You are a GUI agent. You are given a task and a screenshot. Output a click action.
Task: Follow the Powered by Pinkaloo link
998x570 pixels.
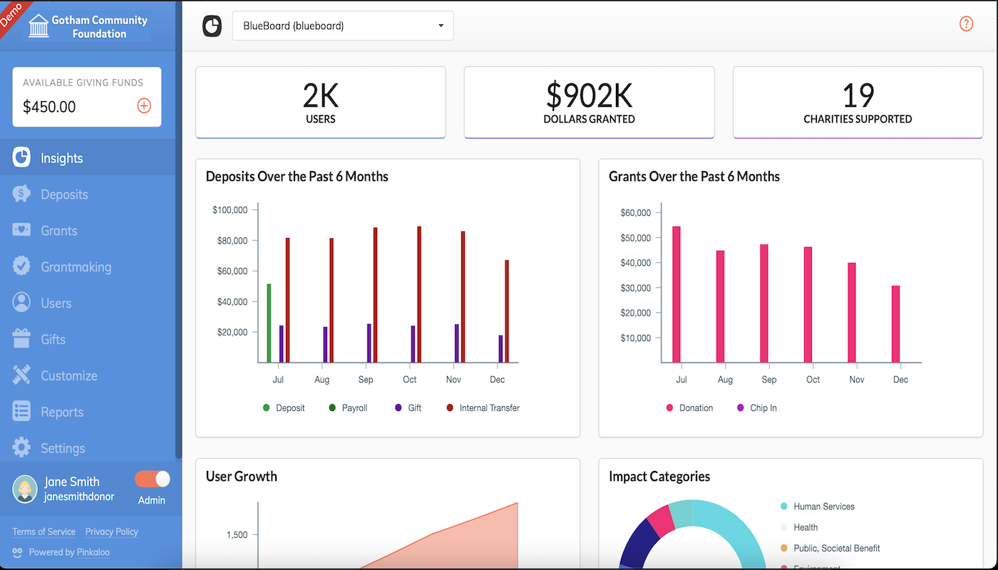(x=69, y=552)
